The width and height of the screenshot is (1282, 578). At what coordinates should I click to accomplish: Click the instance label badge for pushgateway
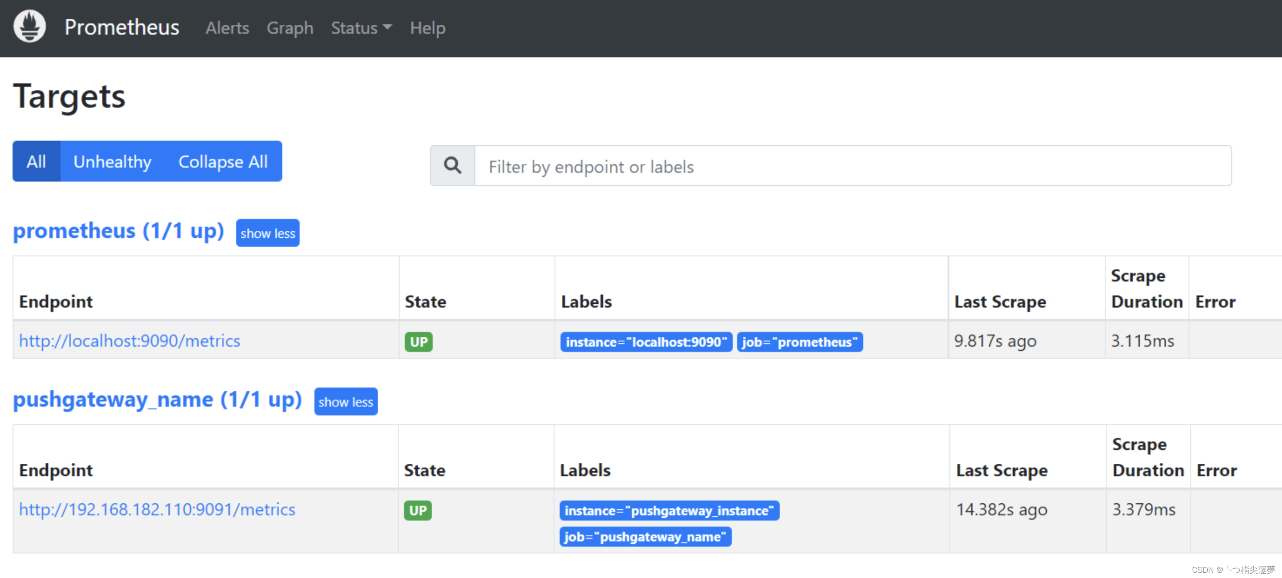[x=669, y=509]
